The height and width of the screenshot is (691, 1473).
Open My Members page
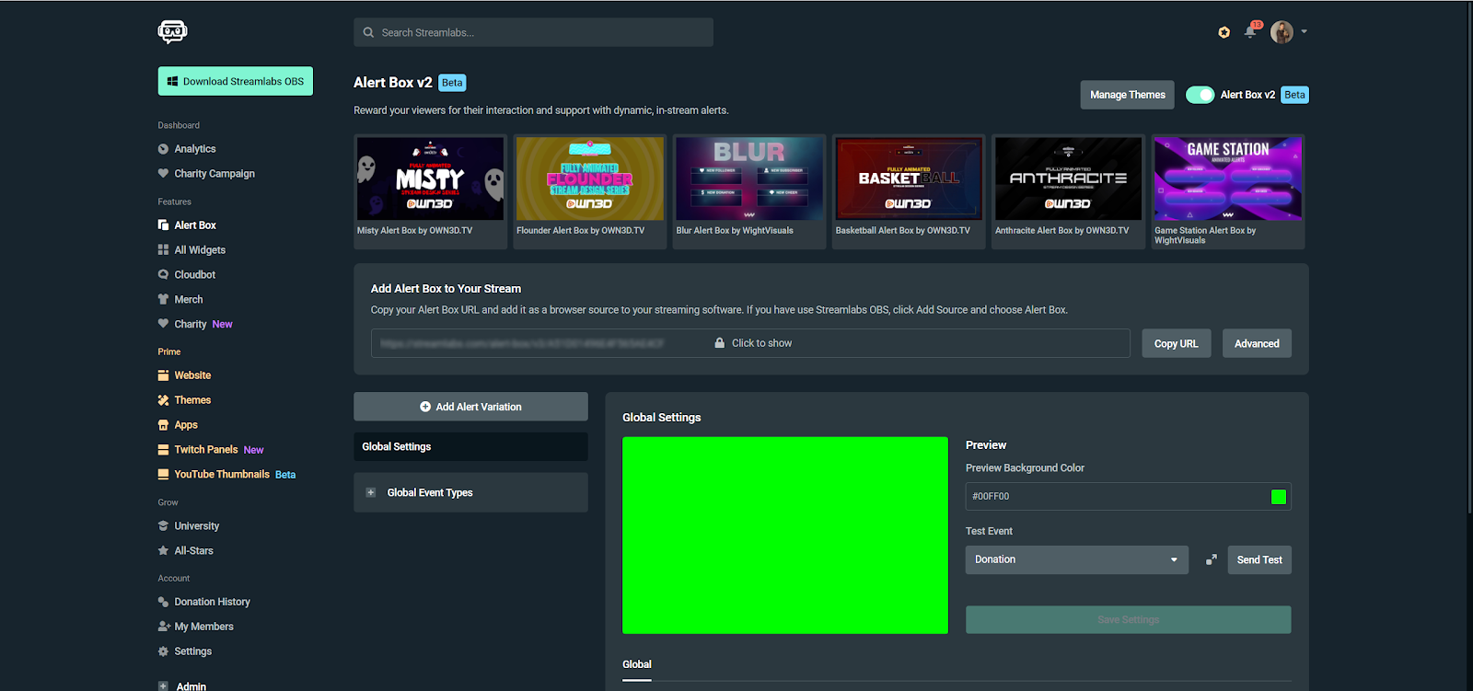pyautogui.click(x=204, y=627)
